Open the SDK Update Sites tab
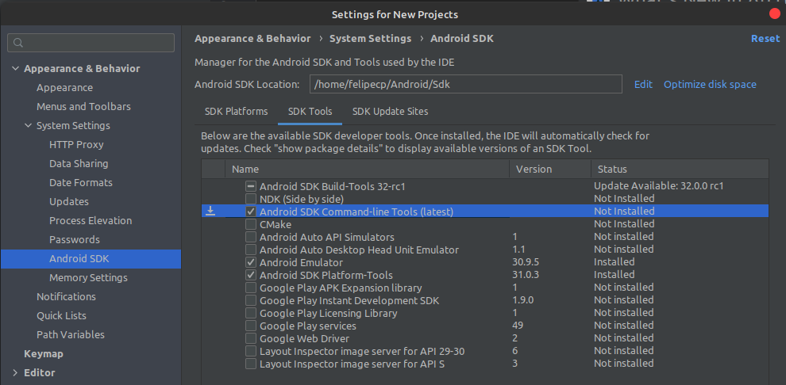The width and height of the screenshot is (786, 385). point(390,112)
